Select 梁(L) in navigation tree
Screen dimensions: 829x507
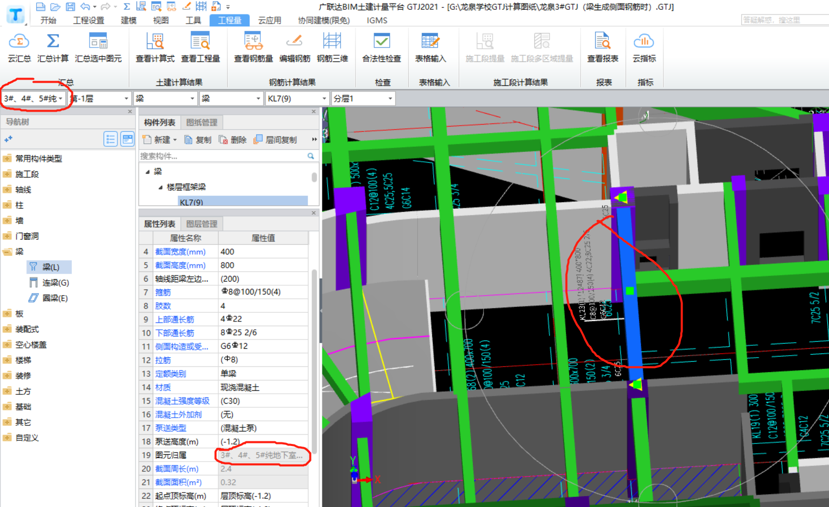[x=50, y=267]
